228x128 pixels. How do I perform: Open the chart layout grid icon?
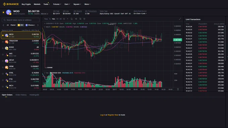click(80, 19)
